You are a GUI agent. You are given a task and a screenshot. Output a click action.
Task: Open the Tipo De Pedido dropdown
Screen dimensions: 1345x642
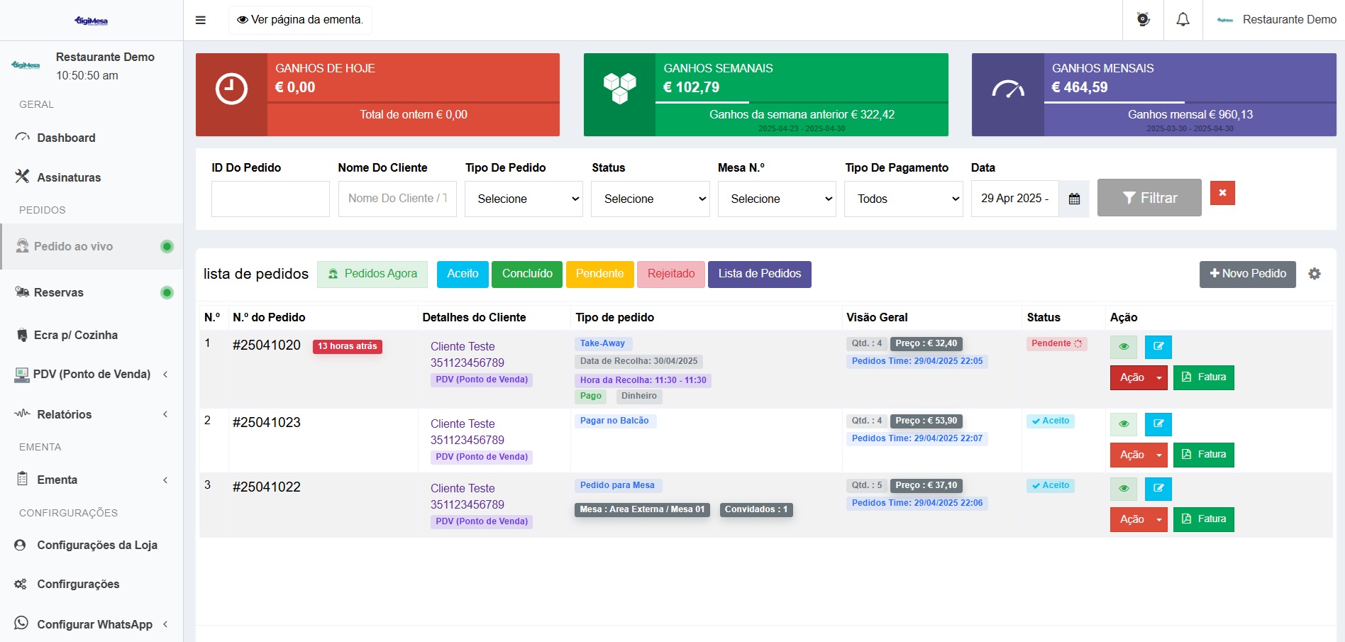point(524,199)
